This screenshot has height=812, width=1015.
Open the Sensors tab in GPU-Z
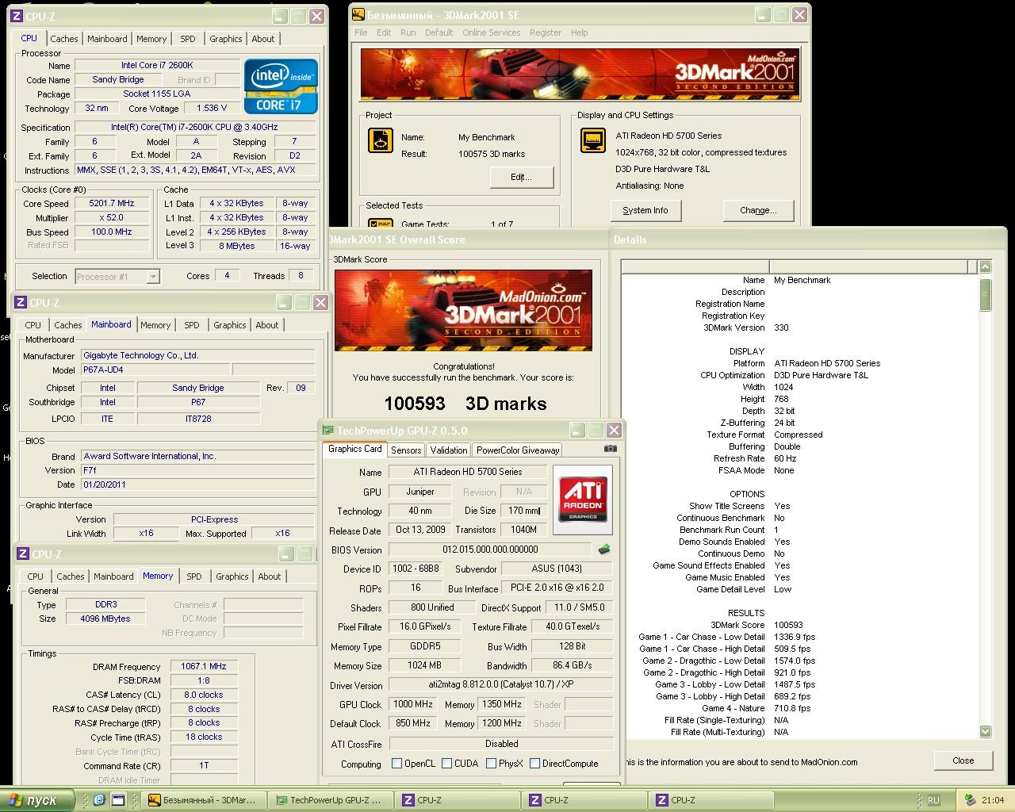(406, 450)
